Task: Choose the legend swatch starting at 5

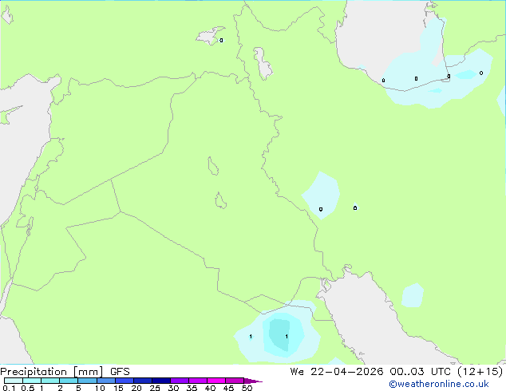Action: tap(87, 381)
